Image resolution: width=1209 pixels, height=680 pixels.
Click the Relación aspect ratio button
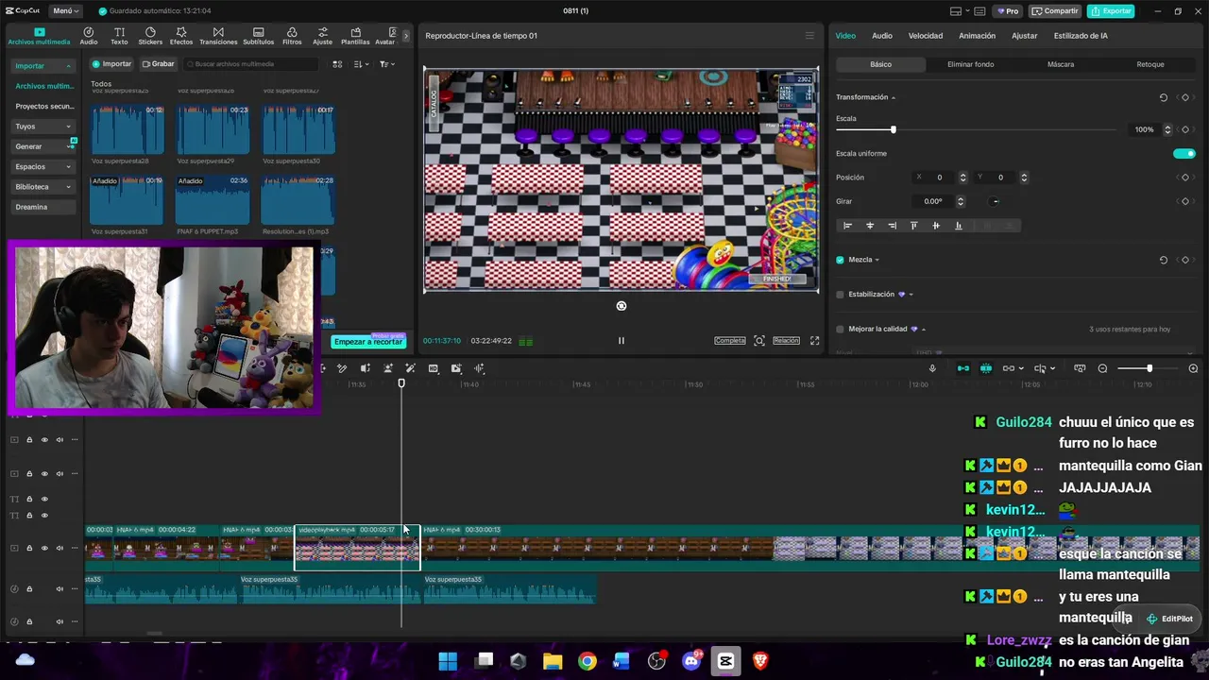tap(786, 341)
